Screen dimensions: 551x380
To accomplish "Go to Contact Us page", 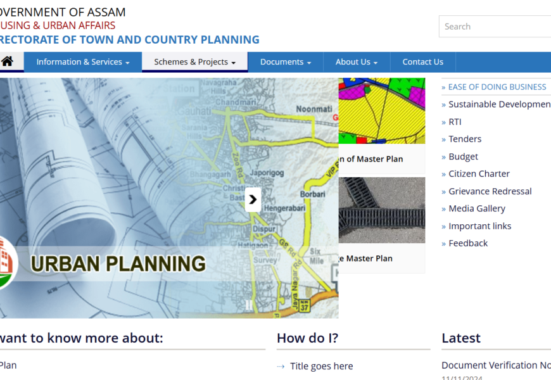I will (422, 62).
